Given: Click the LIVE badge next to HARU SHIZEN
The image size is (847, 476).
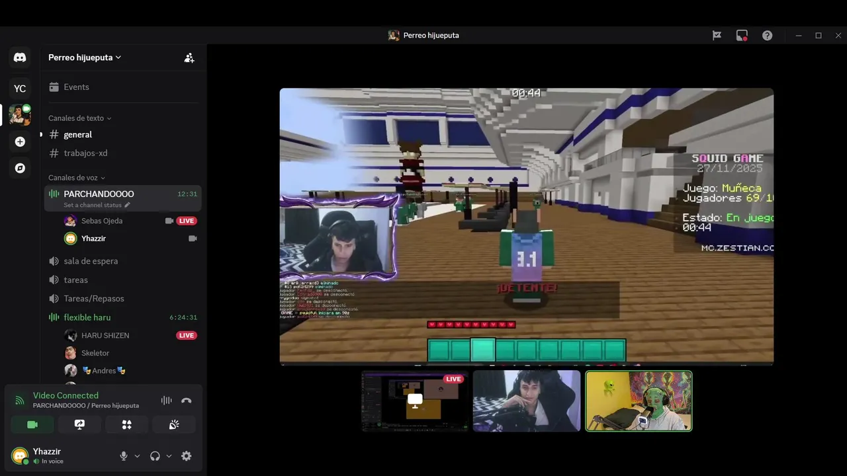Looking at the screenshot, I should tap(187, 335).
